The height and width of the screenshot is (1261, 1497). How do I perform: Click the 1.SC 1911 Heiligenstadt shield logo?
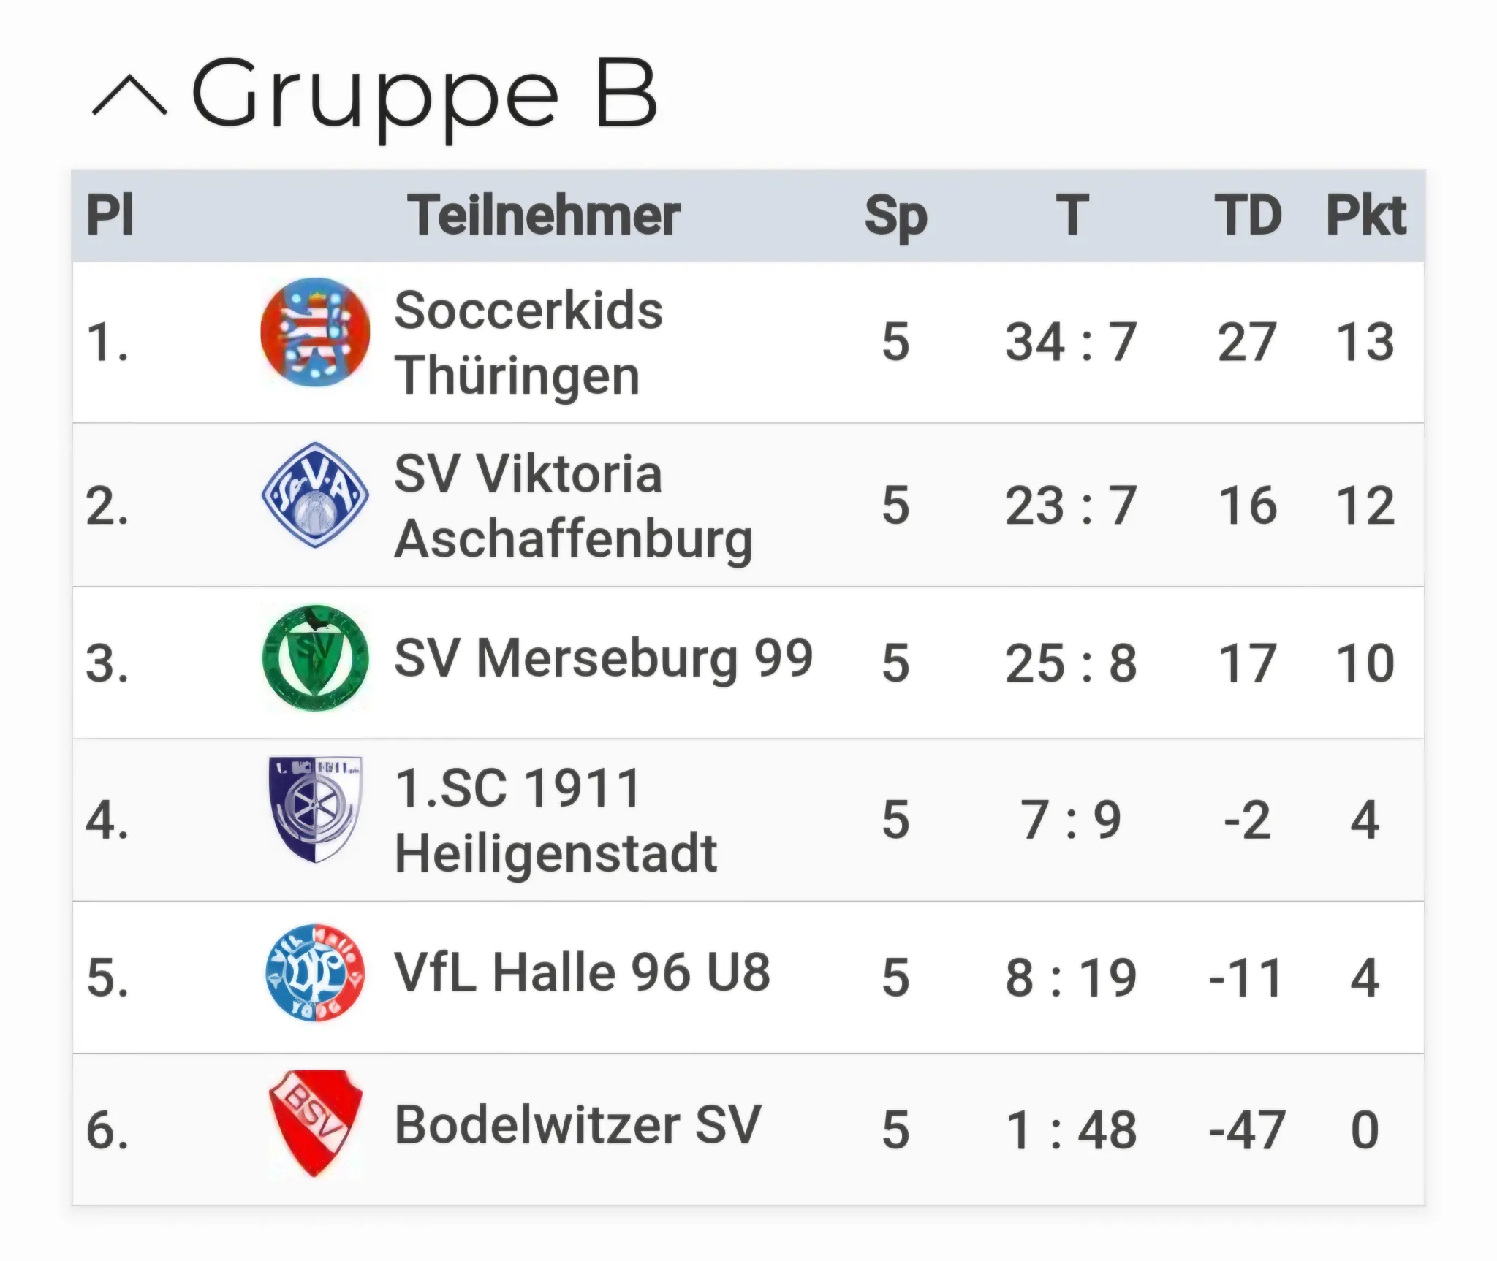click(x=315, y=809)
